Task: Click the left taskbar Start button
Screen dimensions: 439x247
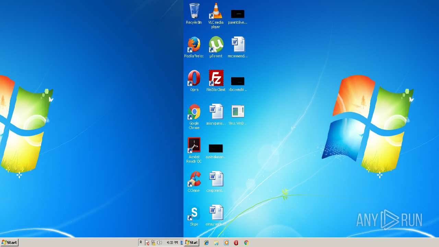Action: [9, 243]
